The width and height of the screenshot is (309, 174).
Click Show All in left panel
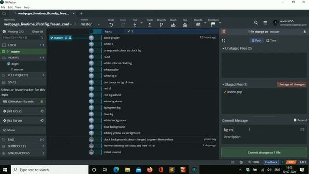[38, 32]
